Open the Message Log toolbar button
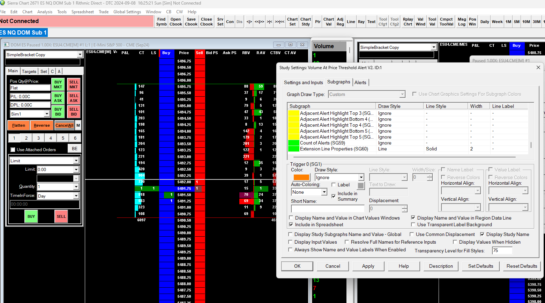The height and width of the screenshot is (303, 545). (462, 22)
